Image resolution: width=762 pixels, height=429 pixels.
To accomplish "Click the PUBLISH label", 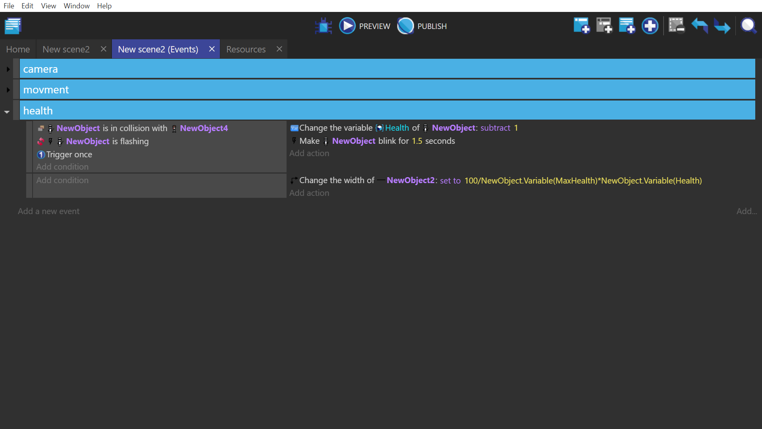I will pos(432,26).
